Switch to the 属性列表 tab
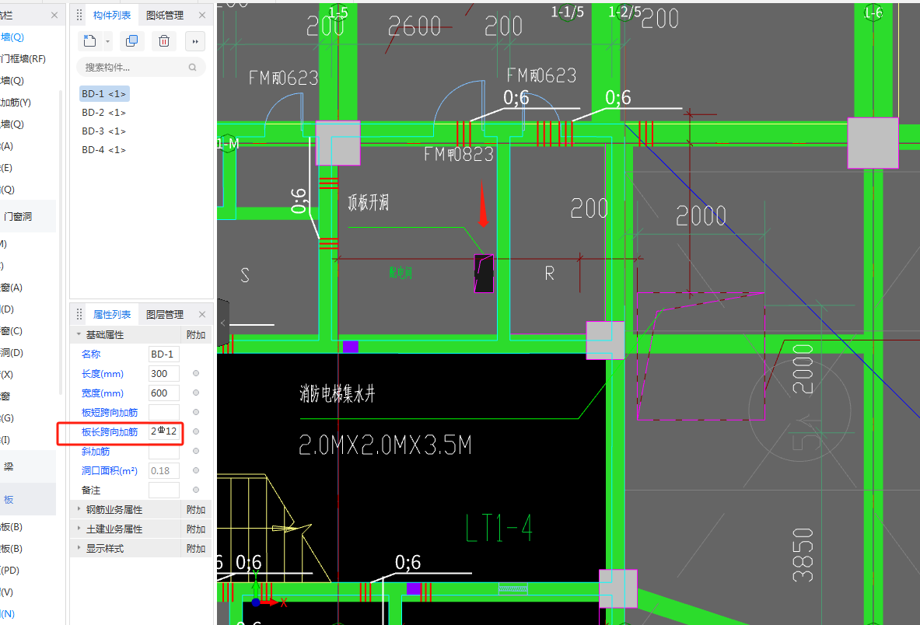 pyautogui.click(x=112, y=315)
